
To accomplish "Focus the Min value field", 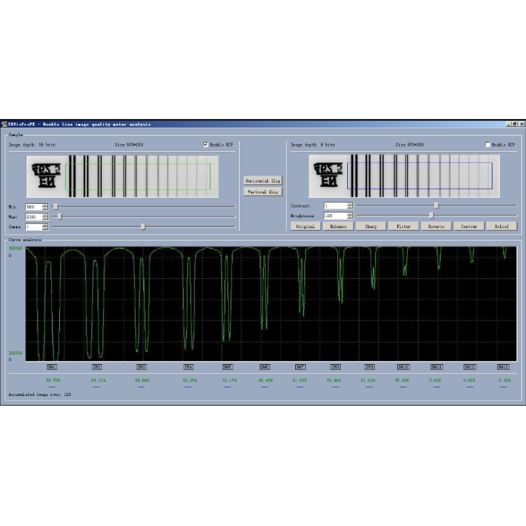I will tap(34, 207).
